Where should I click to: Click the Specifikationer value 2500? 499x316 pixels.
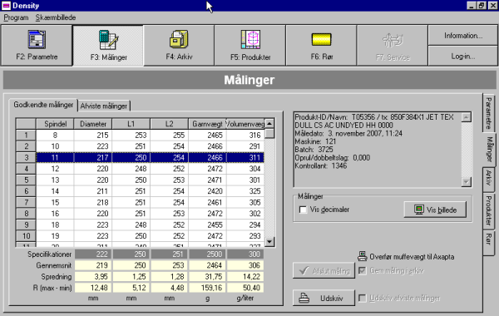tap(207, 254)
